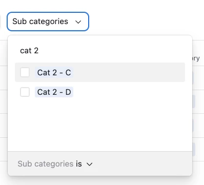
Task: Click the "Sub categories" label on filter button
Action: click(40, 22)
